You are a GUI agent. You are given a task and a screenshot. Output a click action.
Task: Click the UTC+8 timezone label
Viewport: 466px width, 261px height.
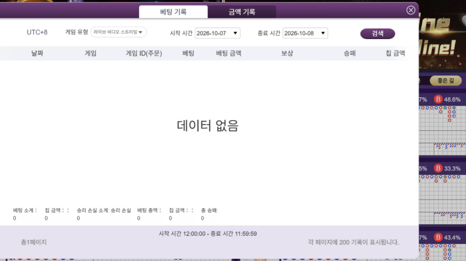click(37, 32)
